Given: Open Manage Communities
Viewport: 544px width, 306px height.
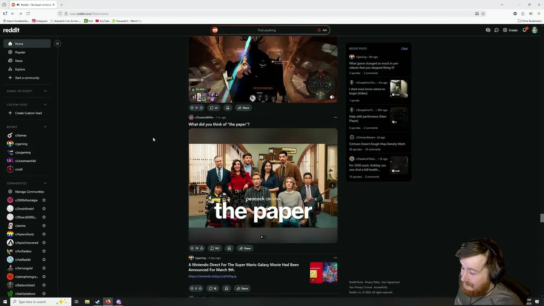Looking at the screenshot, I should tap(29, 192).
